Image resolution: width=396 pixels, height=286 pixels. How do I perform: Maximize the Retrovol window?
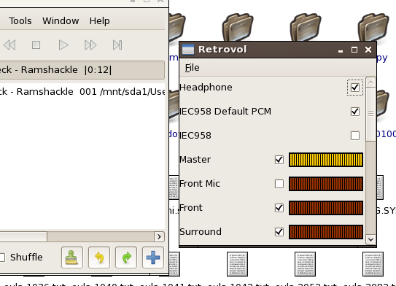pos(354,50)
